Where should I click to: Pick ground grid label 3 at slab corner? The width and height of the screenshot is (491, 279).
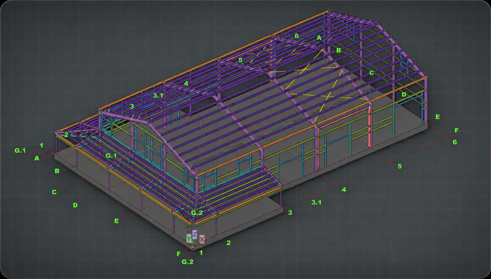point(290,213)
